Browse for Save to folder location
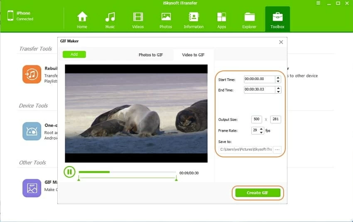 (277, 149)
